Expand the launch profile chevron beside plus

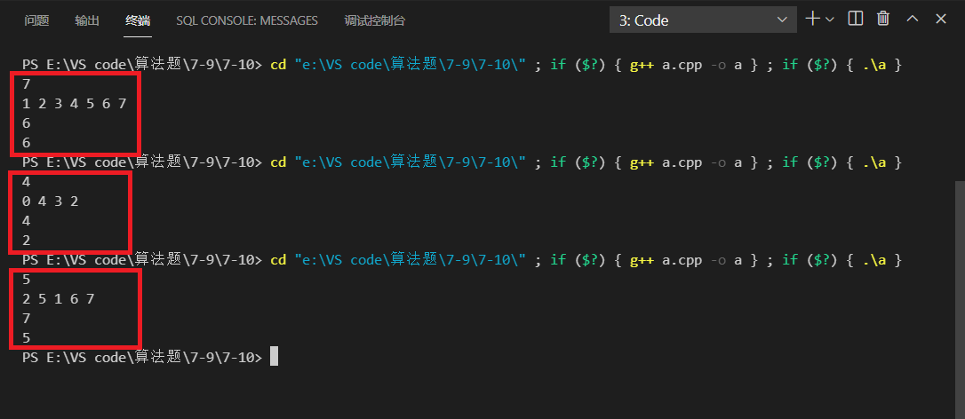tap(831, 19)
